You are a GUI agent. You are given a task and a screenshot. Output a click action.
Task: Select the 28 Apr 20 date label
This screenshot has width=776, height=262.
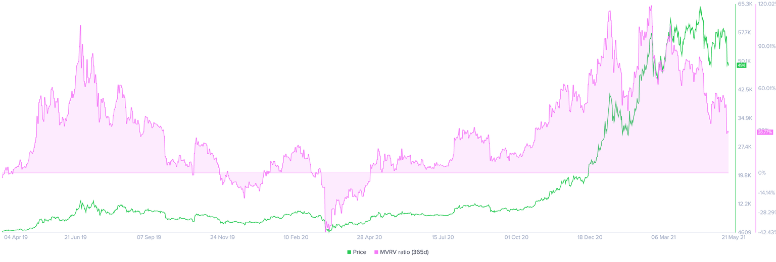[x=369, y=236]
